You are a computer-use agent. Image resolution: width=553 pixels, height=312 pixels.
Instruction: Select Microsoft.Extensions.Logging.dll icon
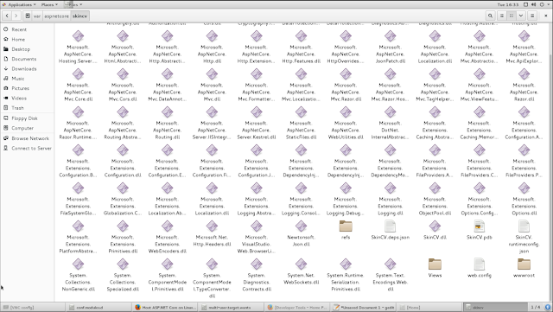pos(390,188)
